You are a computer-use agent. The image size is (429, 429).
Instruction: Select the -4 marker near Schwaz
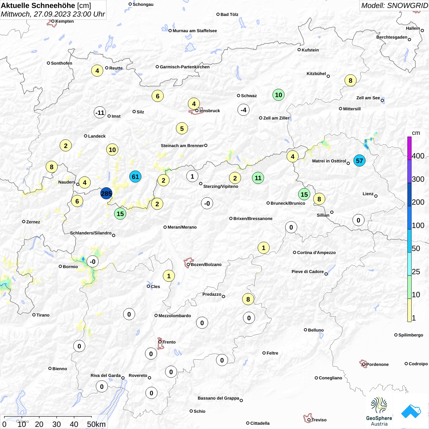243,110
